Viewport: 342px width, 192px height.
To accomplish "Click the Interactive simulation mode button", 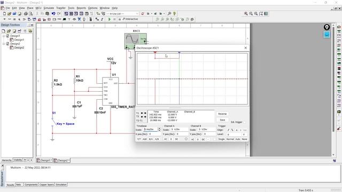I will (130, 19).
